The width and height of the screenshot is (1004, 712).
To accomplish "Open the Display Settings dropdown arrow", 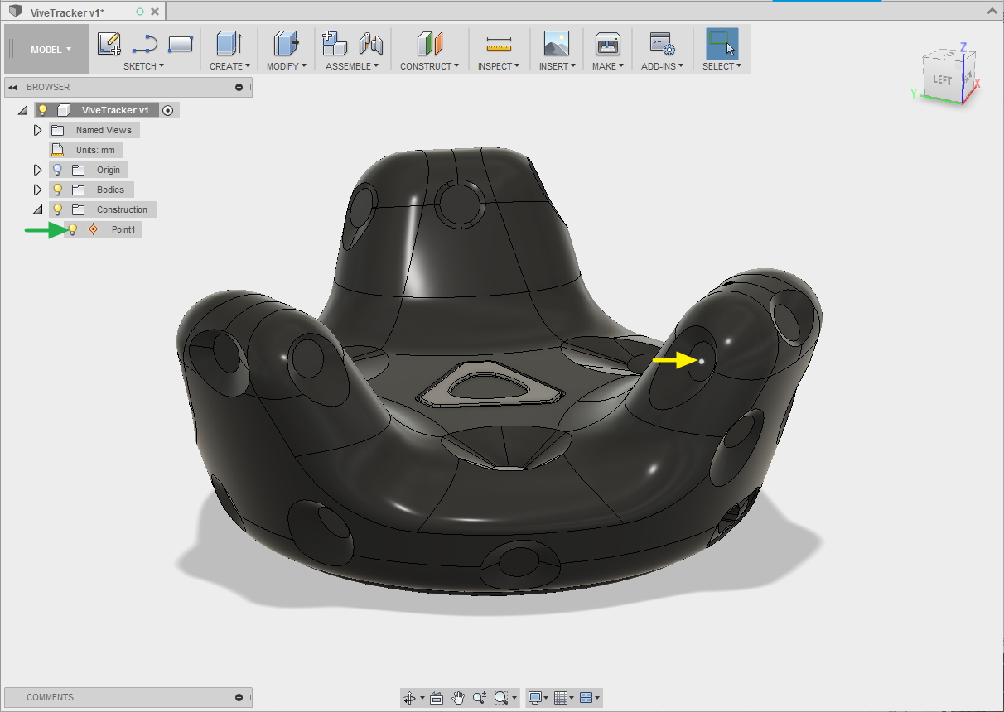I will coord(547,698).
